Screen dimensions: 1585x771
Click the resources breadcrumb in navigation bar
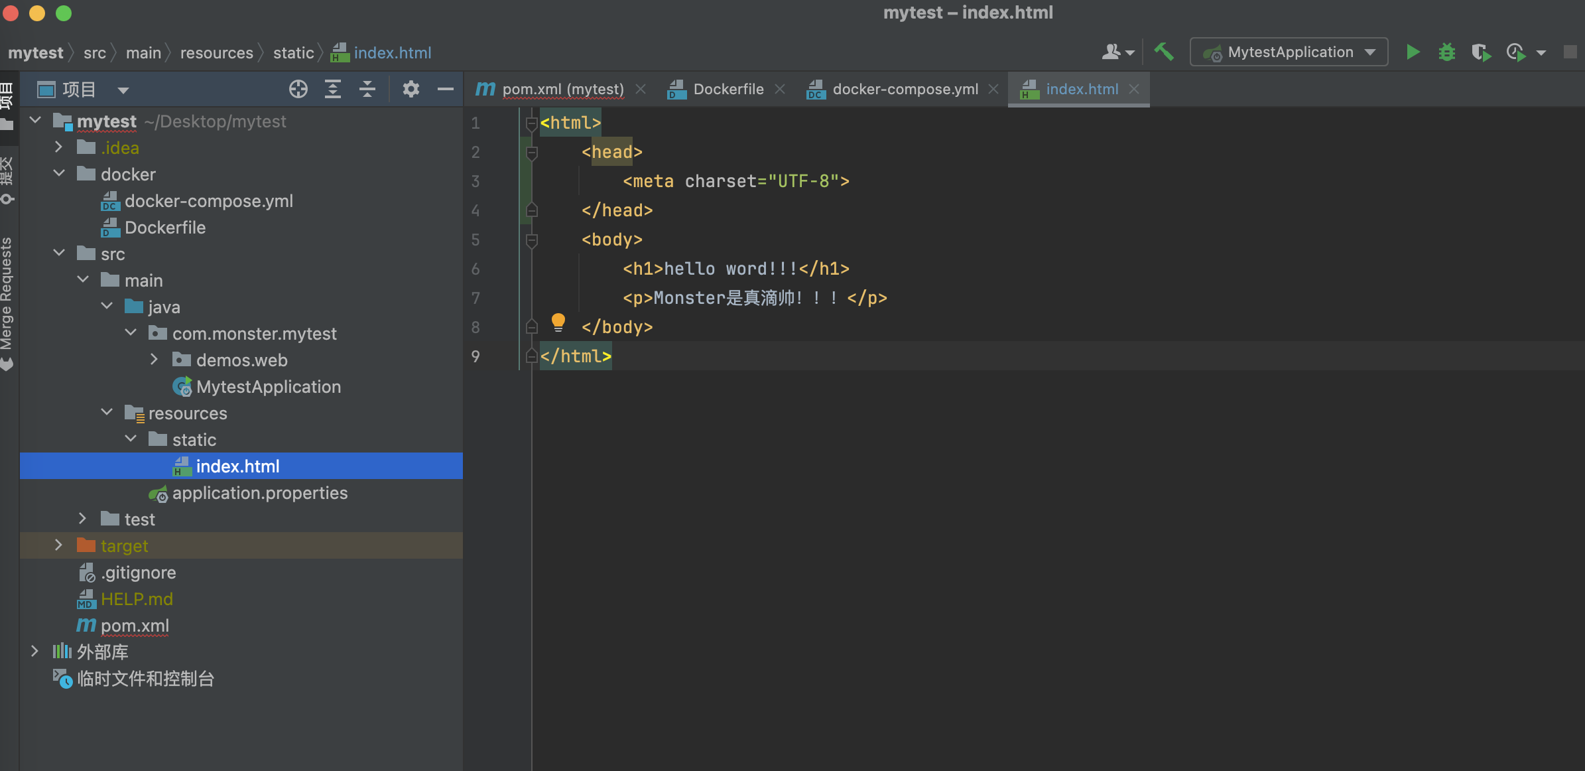[216, 52]
